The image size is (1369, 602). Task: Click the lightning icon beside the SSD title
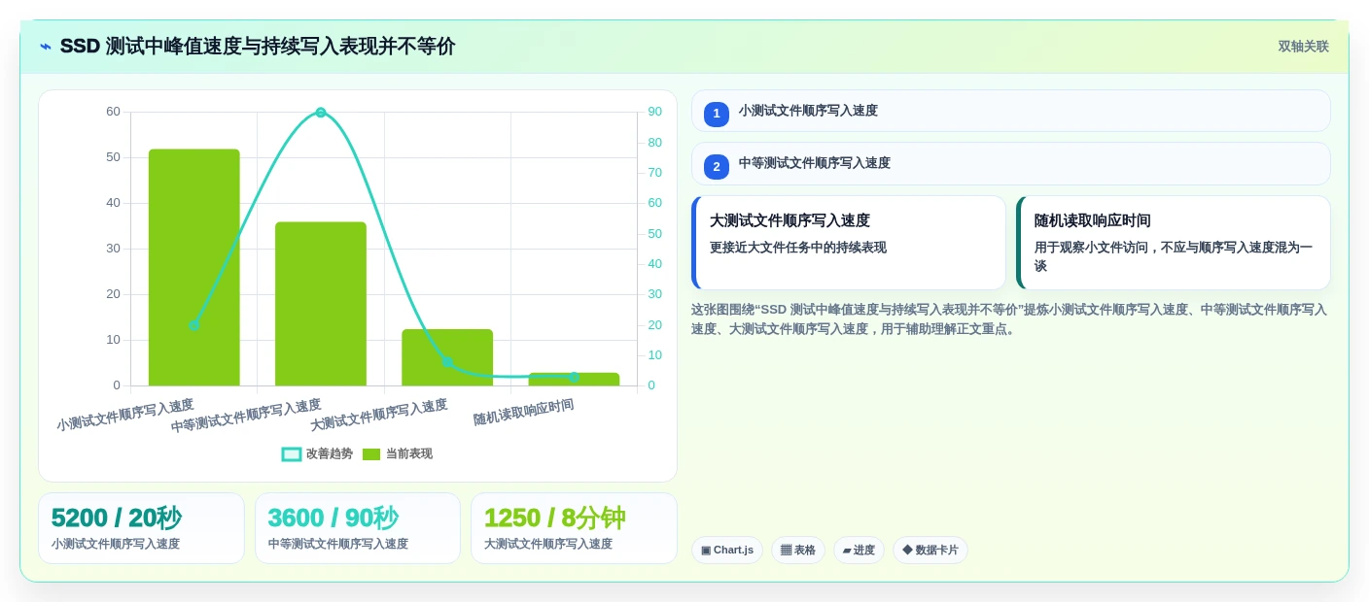coord(46,47)
